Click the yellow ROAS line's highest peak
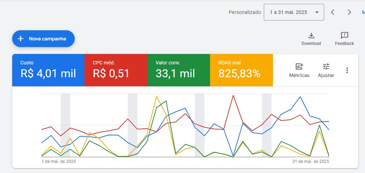 coord(156,96)
